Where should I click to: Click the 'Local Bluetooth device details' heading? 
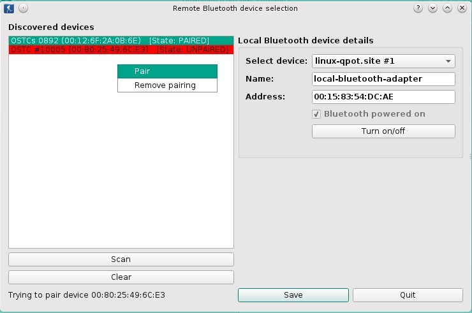click(x=306, y=40)
